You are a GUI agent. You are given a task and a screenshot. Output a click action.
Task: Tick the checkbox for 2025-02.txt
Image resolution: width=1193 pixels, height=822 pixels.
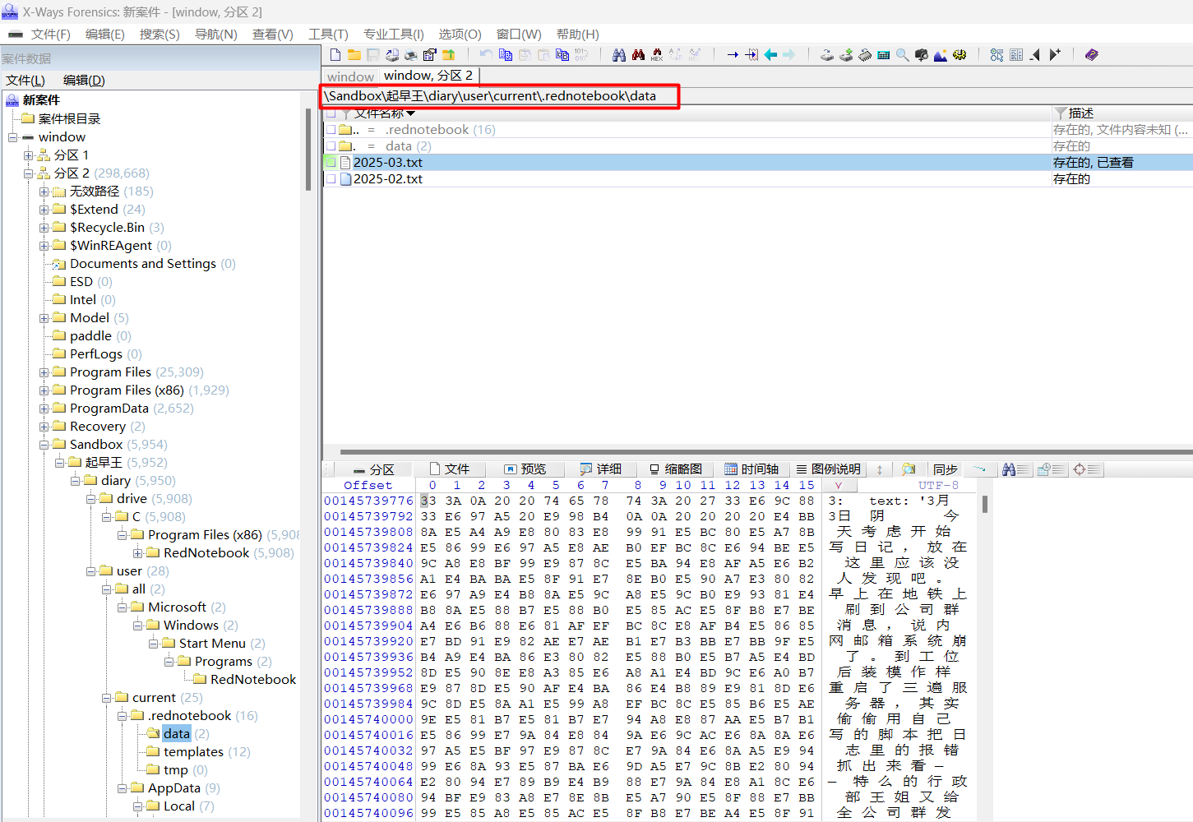click(x=331, y=179)
